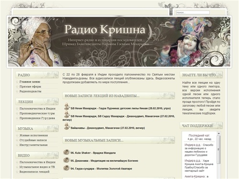This screenshot has height=179, width=239.
Task: Click the "ЛЕКЦИИ" sidebar heading
Action: pyautogui.click(x=37, y=102)
